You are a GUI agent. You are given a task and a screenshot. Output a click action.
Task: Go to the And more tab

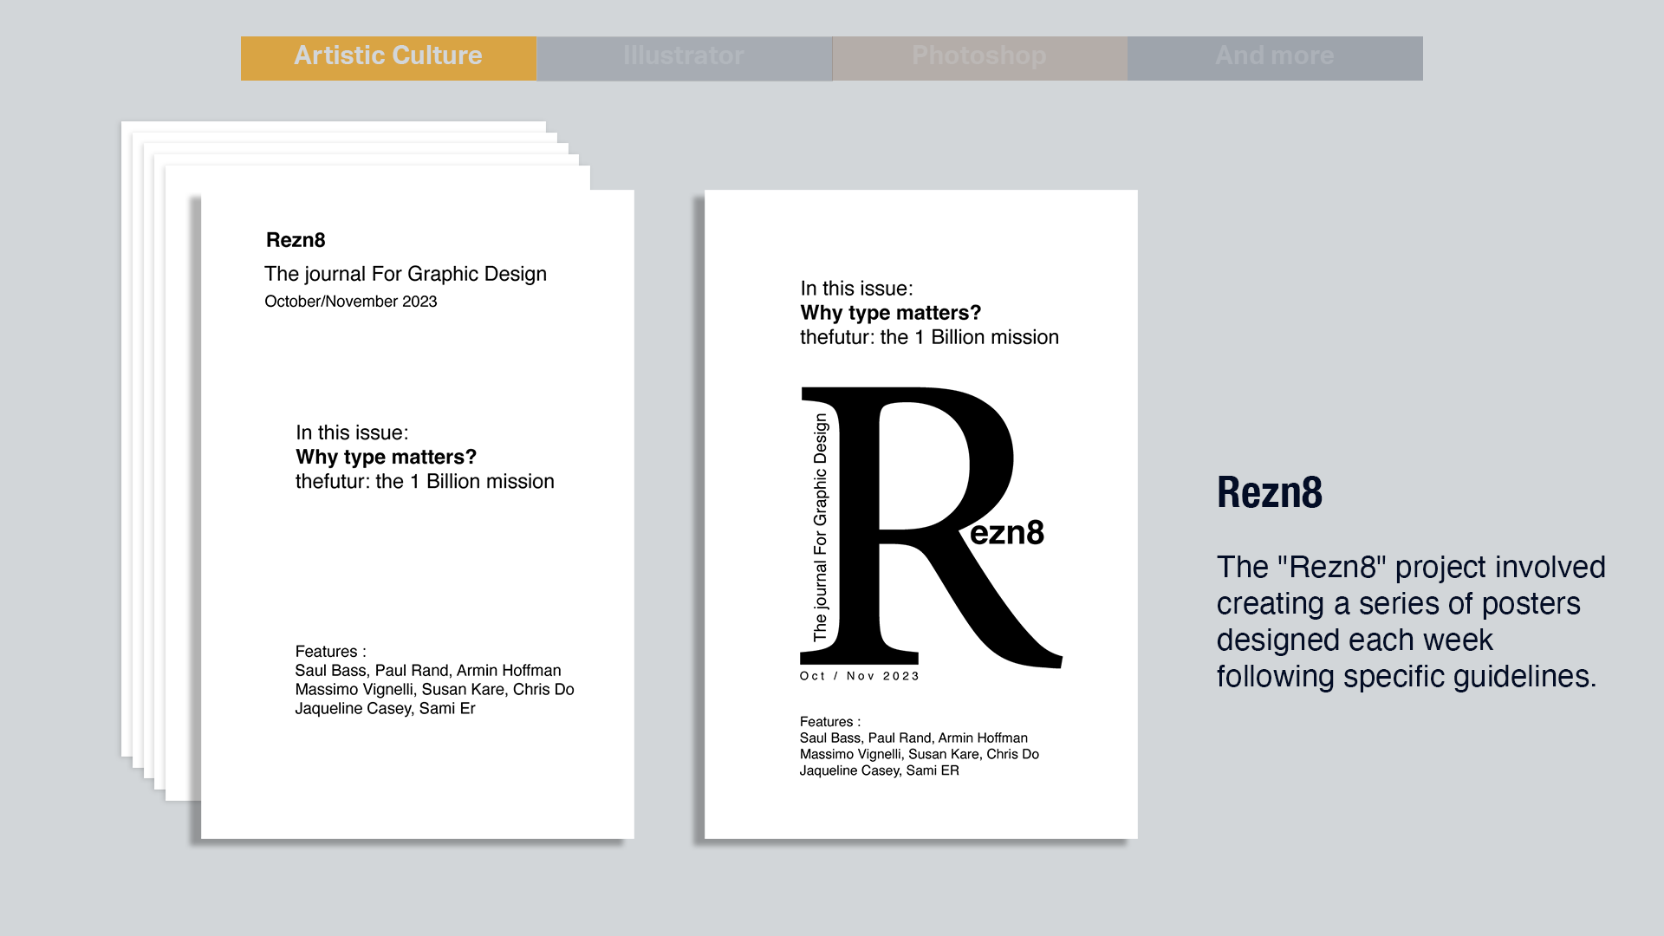(x=1275, y=57)
